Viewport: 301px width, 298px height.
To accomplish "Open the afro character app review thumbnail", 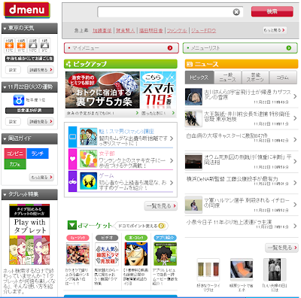I will (165, 254).
